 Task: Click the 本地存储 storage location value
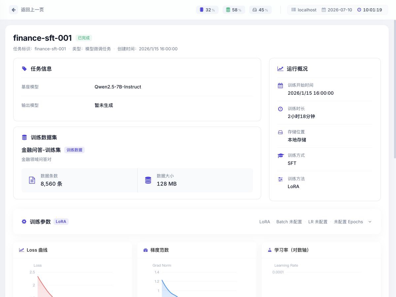pyautogui.click(x=297, y=140)
